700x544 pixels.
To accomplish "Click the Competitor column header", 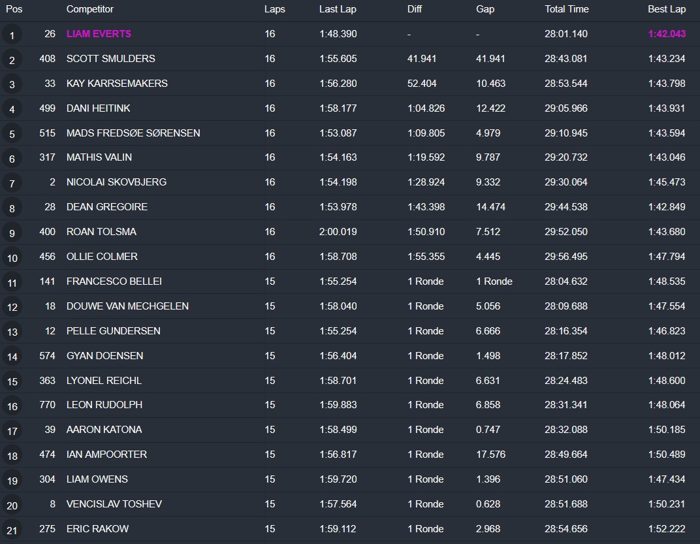I will coord(89,9).
